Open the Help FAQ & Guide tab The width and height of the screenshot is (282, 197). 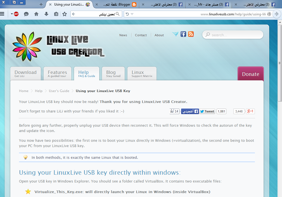87,74
